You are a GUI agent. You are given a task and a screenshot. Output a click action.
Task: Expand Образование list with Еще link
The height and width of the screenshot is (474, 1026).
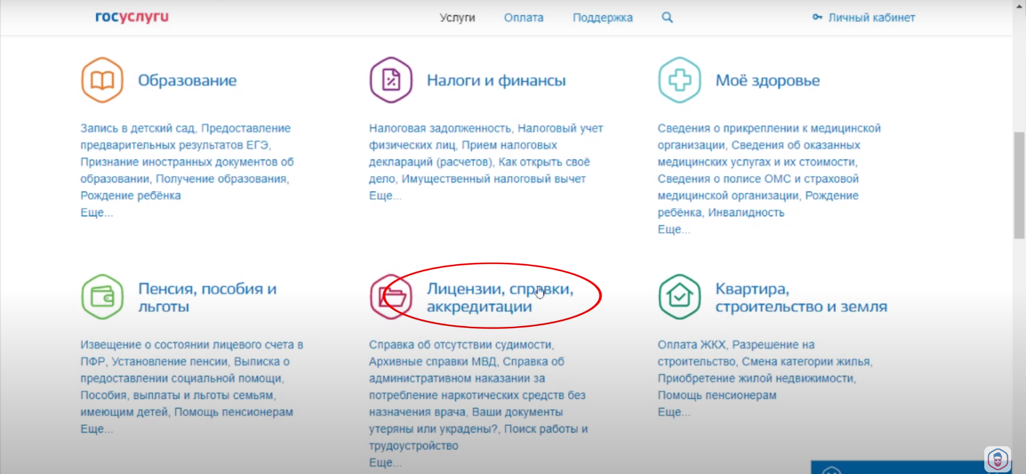(96, 212)
